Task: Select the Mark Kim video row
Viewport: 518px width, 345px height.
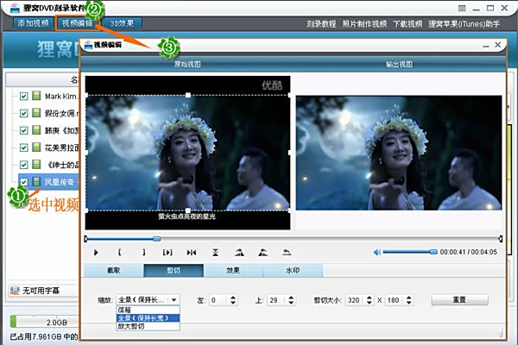Action: [48, 97]
